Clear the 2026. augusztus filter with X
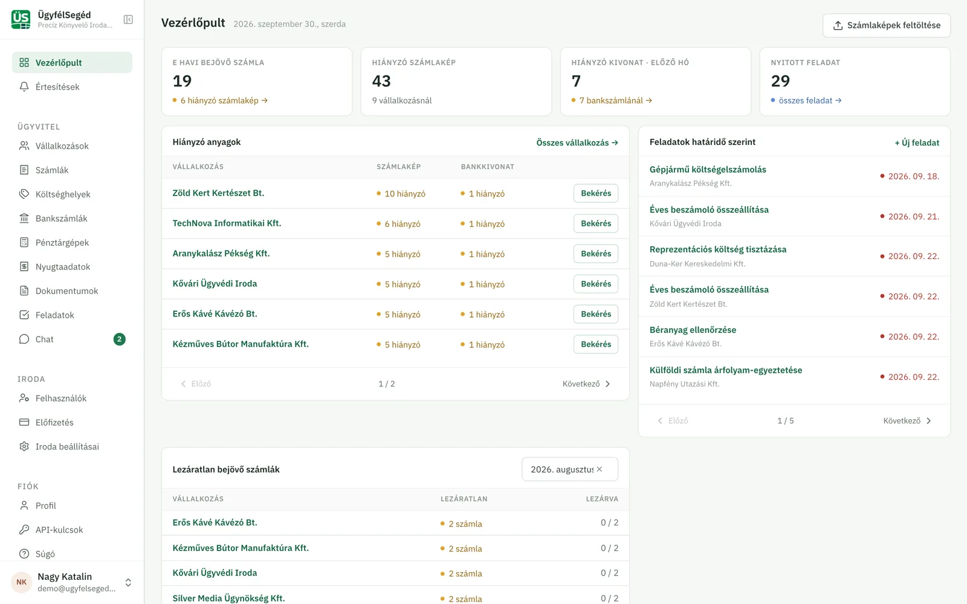Viewport: 967px width, 604px height. pyautogui.click(x=600, y=469)
